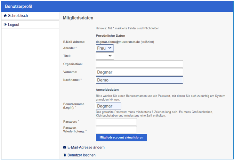Click into the Vorname field with Dagmar
This screenshot has height=160, width=234.
tap(139, 72)
